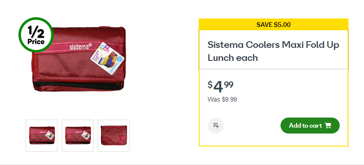This screenshot has width=364, height=165.
Task: Click the green 1/2 Price badge
Action: tap(36, 35)
